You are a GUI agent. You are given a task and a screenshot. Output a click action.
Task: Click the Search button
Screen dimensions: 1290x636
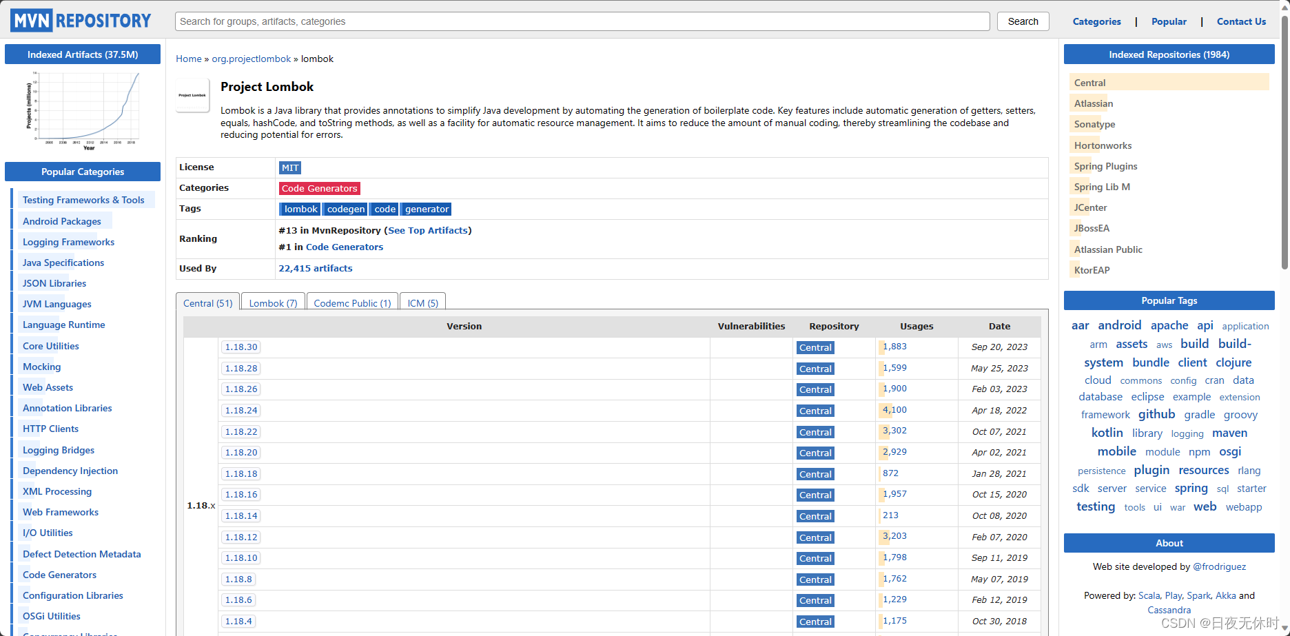1023,21
